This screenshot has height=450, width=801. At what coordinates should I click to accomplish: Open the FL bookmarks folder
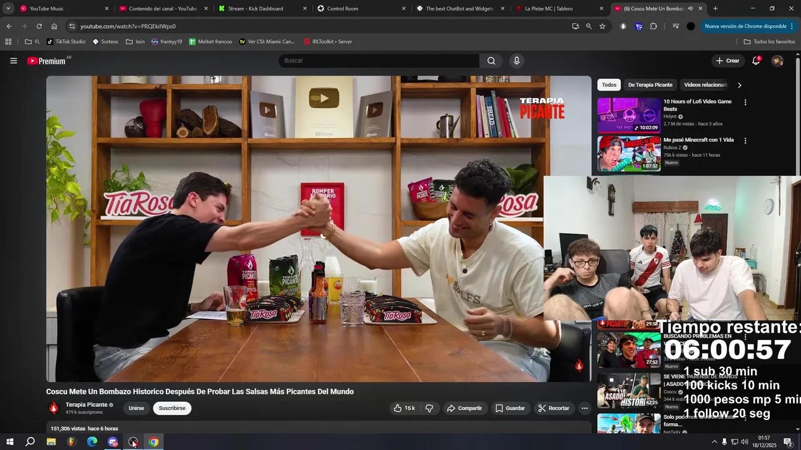coord(32,42)
